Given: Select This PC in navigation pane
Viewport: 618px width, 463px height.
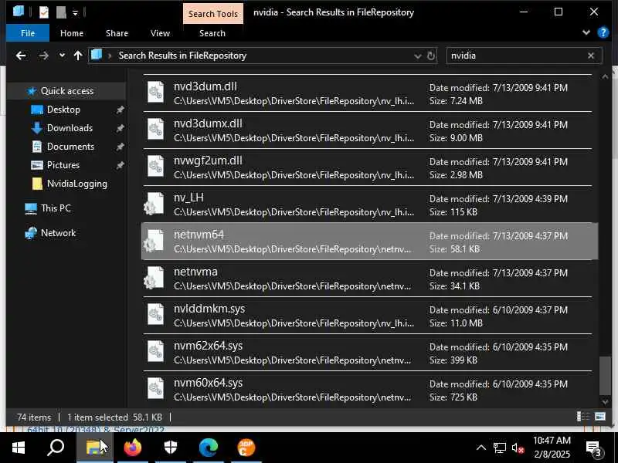Looking at the screenshot, I should [x=56, y=208].
